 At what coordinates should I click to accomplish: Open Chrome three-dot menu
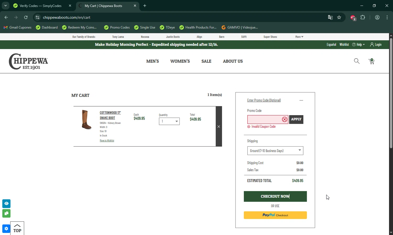click(387, 17)
